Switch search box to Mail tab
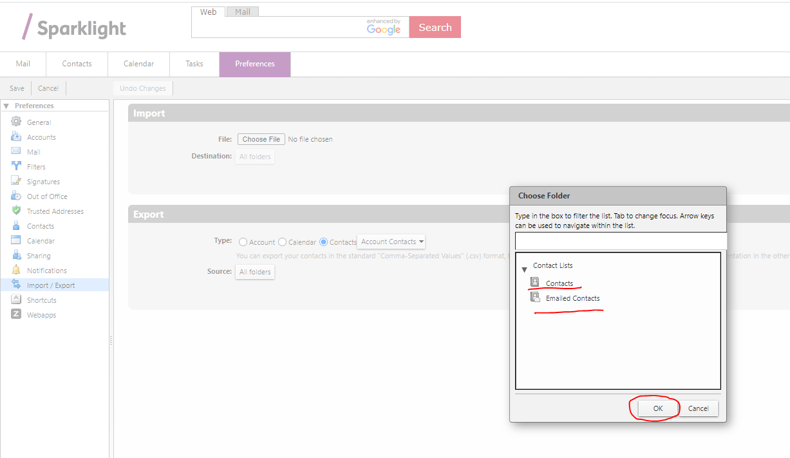 pyautogui.click(x=243, y=12)
